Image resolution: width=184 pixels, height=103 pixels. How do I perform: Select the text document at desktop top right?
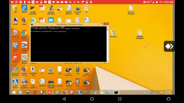(131, 10)
